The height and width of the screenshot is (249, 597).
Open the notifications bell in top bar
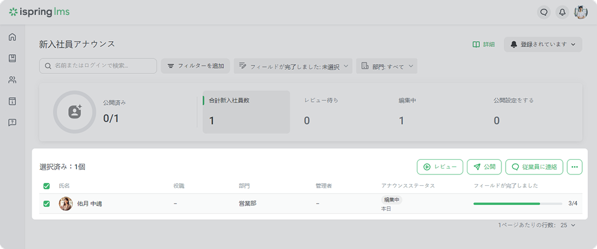(x=562, y=12)
